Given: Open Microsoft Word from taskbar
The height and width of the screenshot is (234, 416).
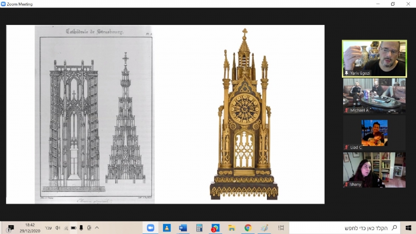Looking at the screenshot, I should [183, 228].
